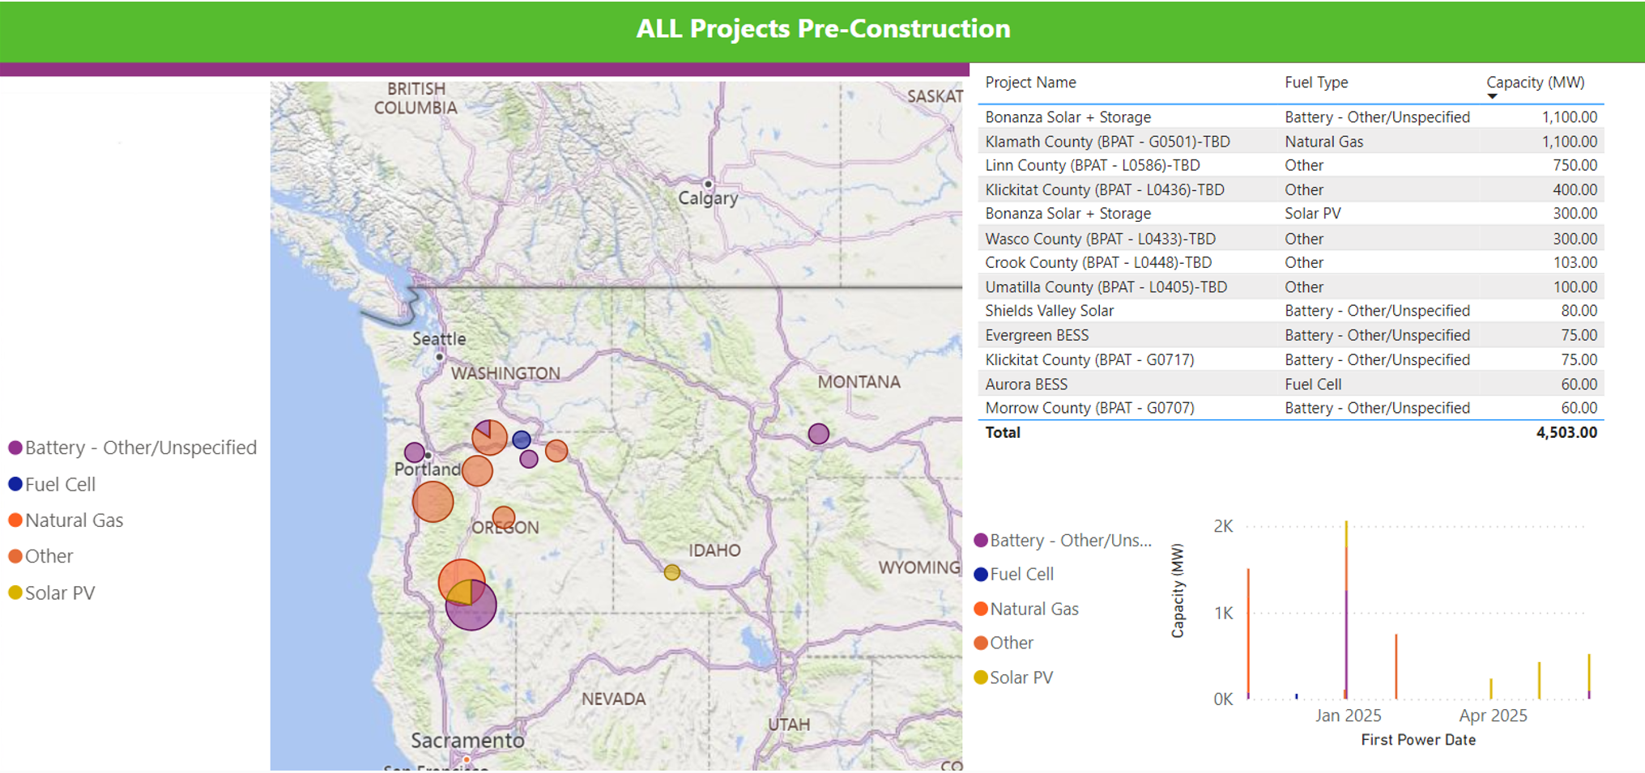Click the Capacity (MW) sort arrow
The height and width of the screenshot is (773, 1645).
pyautogui.click(x=1492, y=97)
